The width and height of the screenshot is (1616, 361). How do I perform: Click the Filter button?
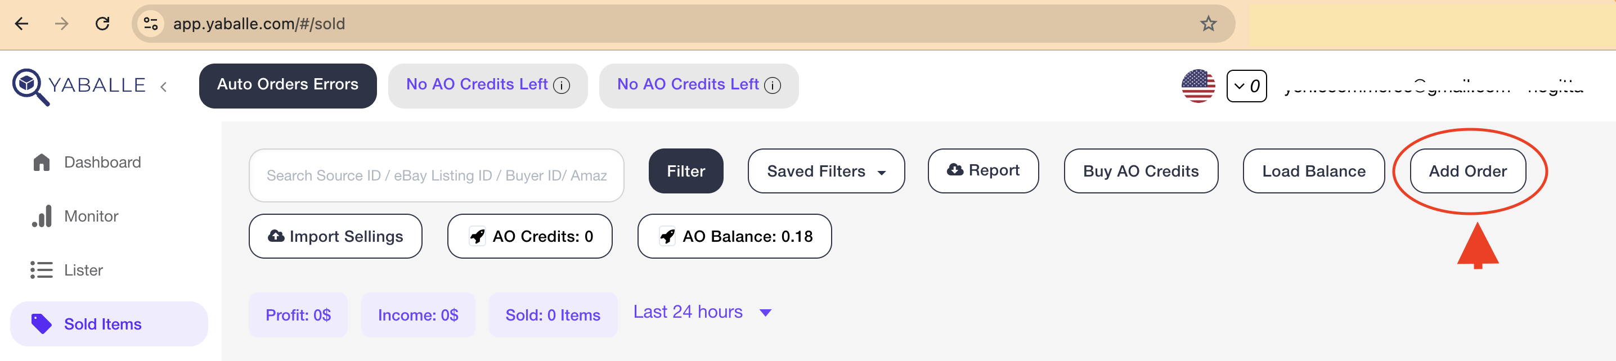pos(685,171)
